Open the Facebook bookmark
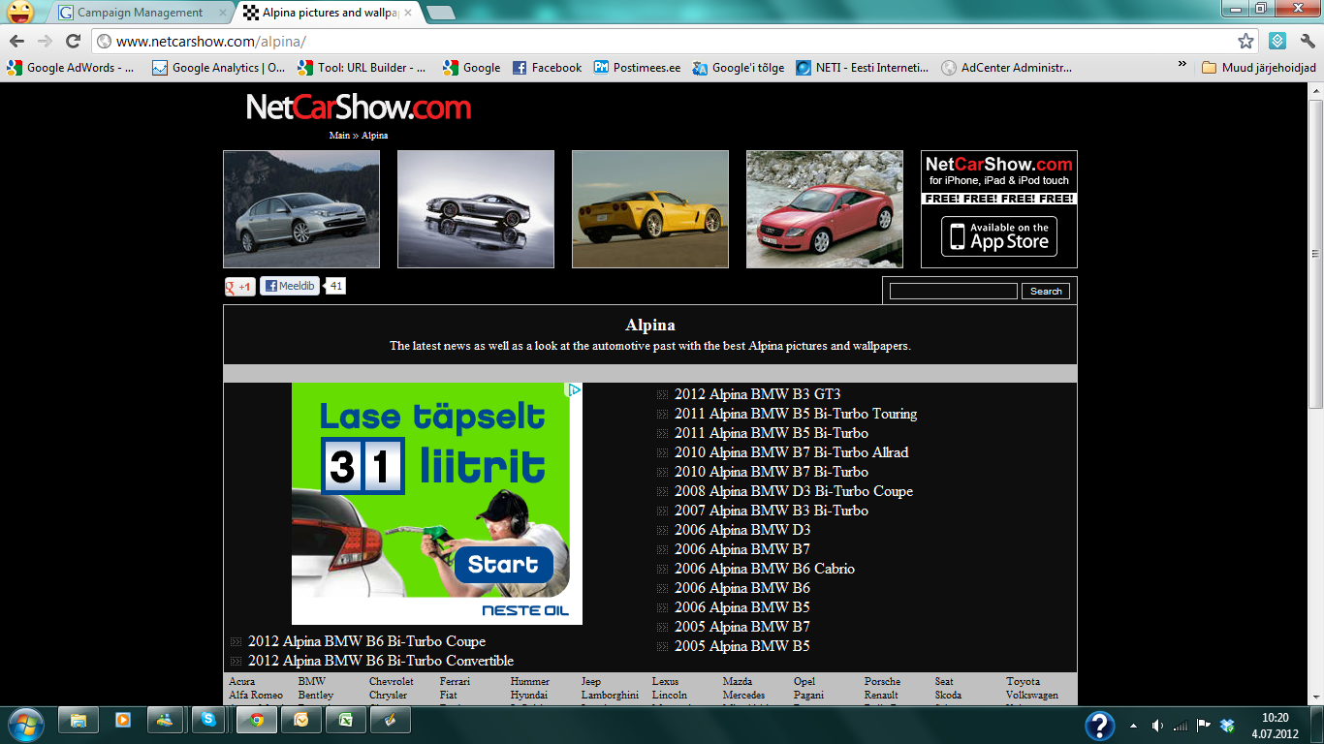The width and height of the screenshot is (1324, 744). coord(547,68)
